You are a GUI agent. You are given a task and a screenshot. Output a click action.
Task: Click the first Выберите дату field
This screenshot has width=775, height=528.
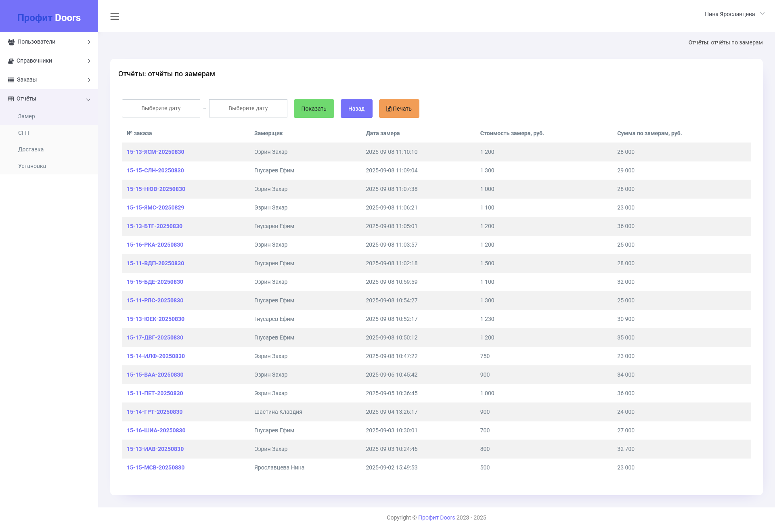point(161,108)
